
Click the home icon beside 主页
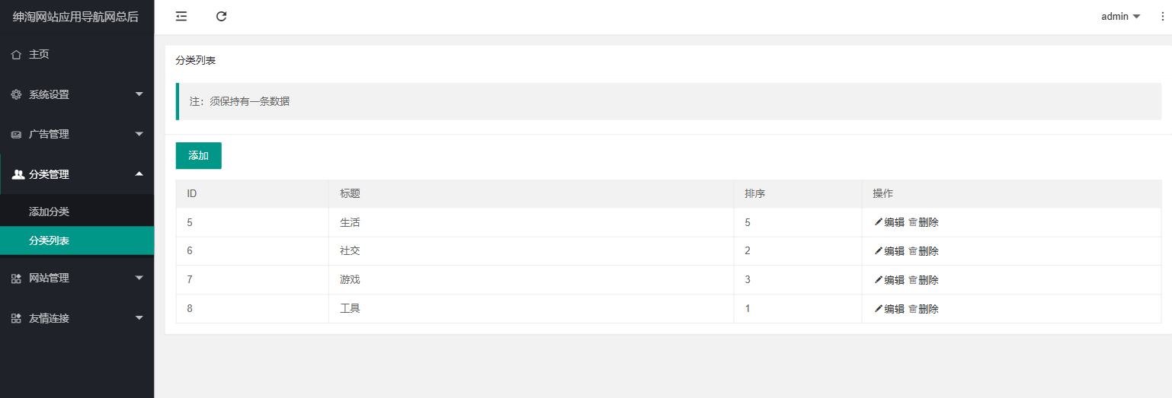pos(16,55)
